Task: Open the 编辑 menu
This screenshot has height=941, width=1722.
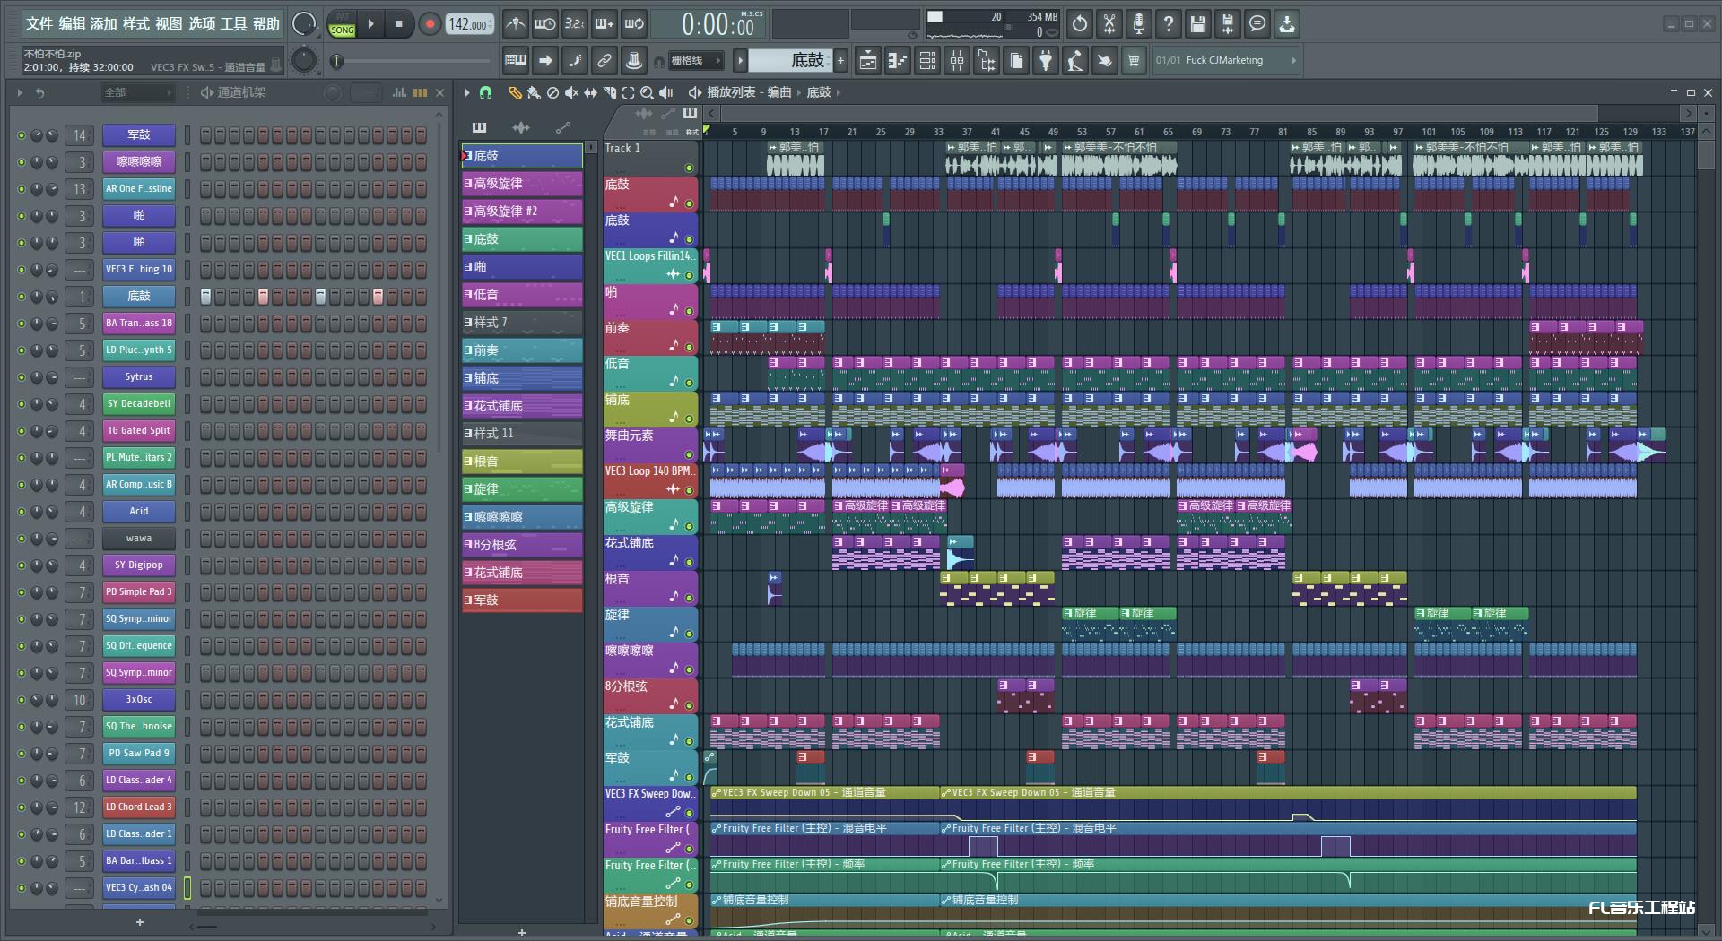Action: point(72,24)
